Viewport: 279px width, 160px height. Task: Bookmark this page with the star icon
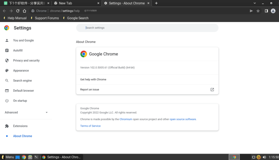(258, 11)
